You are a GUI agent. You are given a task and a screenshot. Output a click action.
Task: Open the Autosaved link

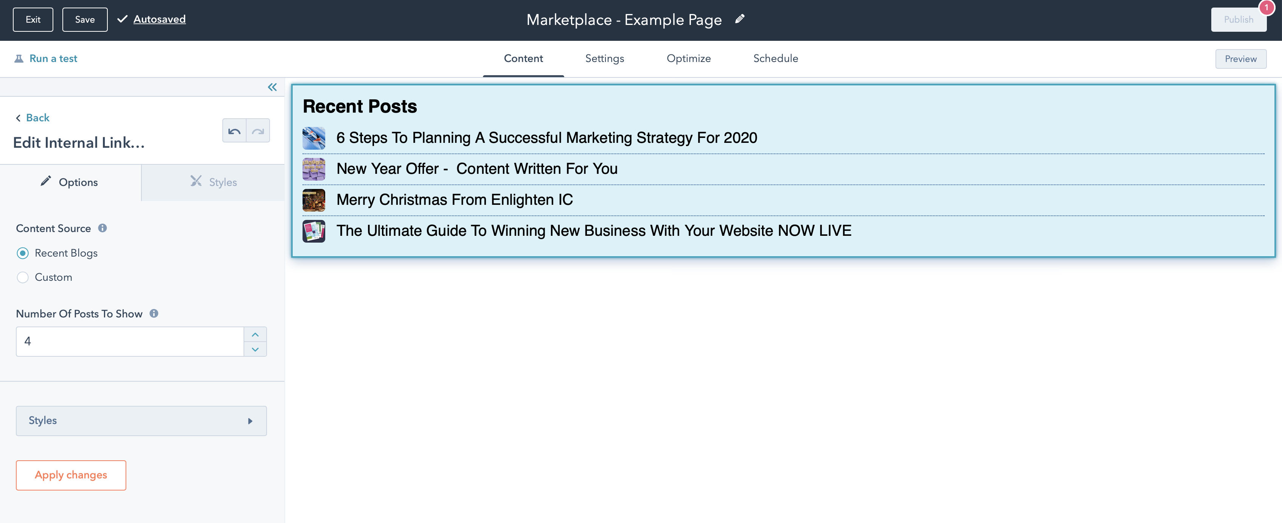pyautogui.click(x=159, y=19)
